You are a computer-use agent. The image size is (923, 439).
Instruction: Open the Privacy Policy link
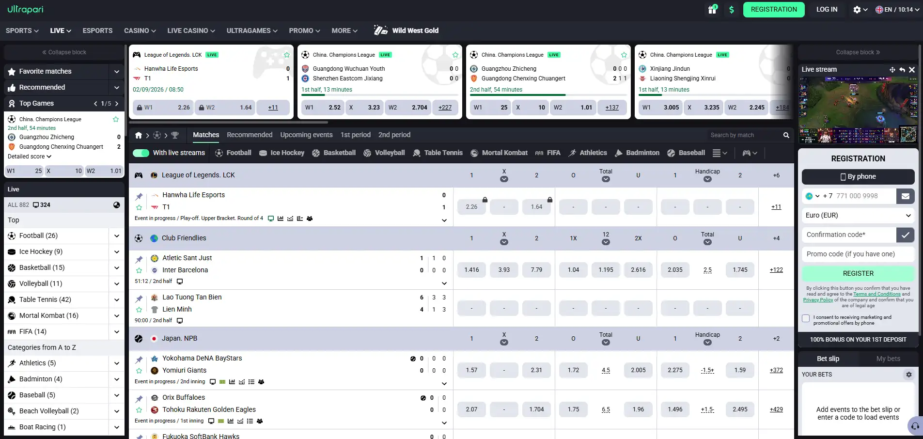pos(818,300)
